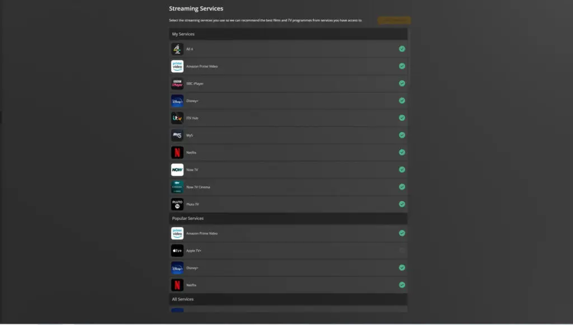Image resolution: width=573 pixels, height=325 pixels.
Task: Click the Prime Video logo under My Services
Action: 177,66
